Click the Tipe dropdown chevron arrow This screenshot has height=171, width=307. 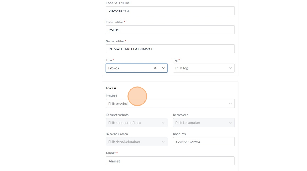tap(163, 68)
